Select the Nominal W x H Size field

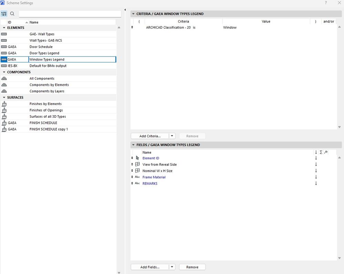[157, 171]
